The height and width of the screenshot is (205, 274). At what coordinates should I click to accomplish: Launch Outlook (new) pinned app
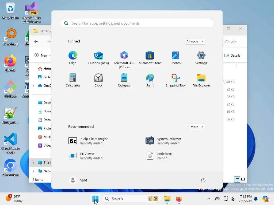tap(98, 58)
